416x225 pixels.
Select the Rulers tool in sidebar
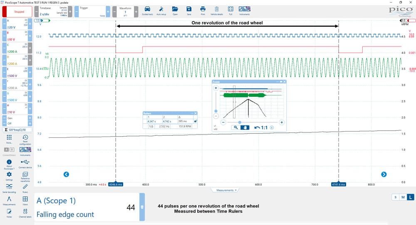point(25,188)
